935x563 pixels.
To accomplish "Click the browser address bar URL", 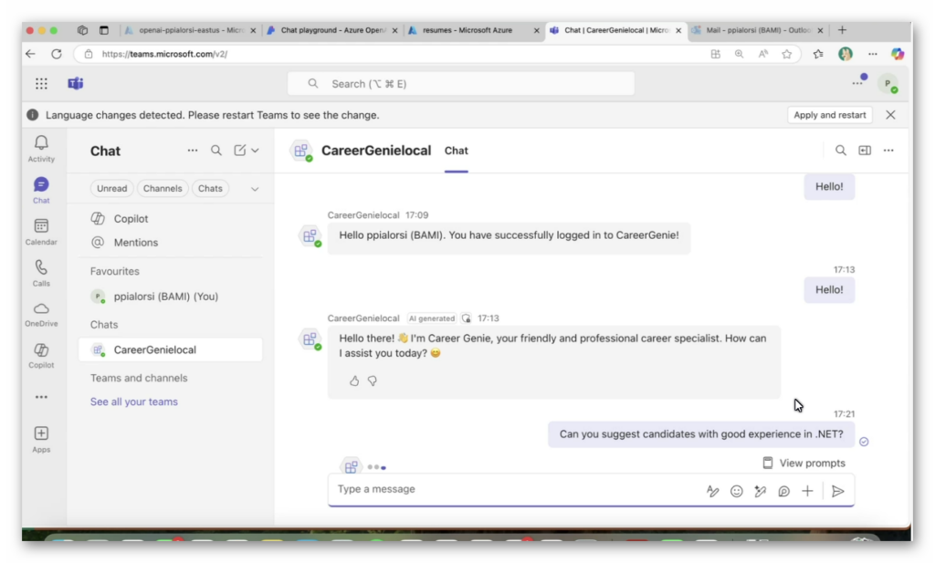I will pyautogui.click(x=164, y=54).
